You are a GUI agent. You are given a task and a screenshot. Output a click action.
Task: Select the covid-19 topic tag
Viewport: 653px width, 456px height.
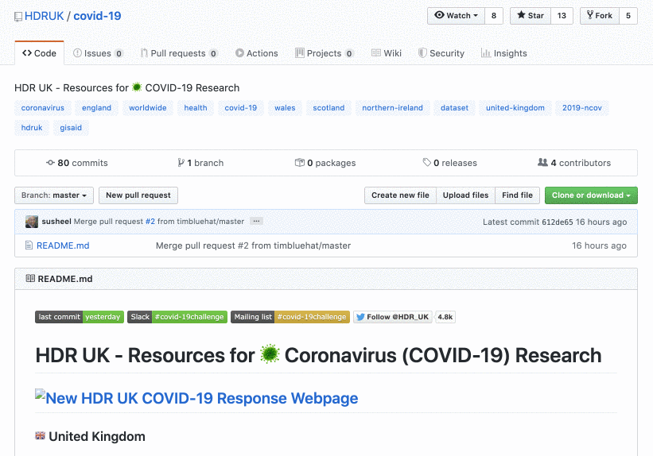(x=241, y=108)
